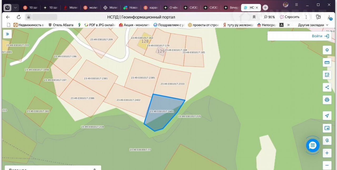
Task: Activate the area selection search tool
Action: point(327,75)
